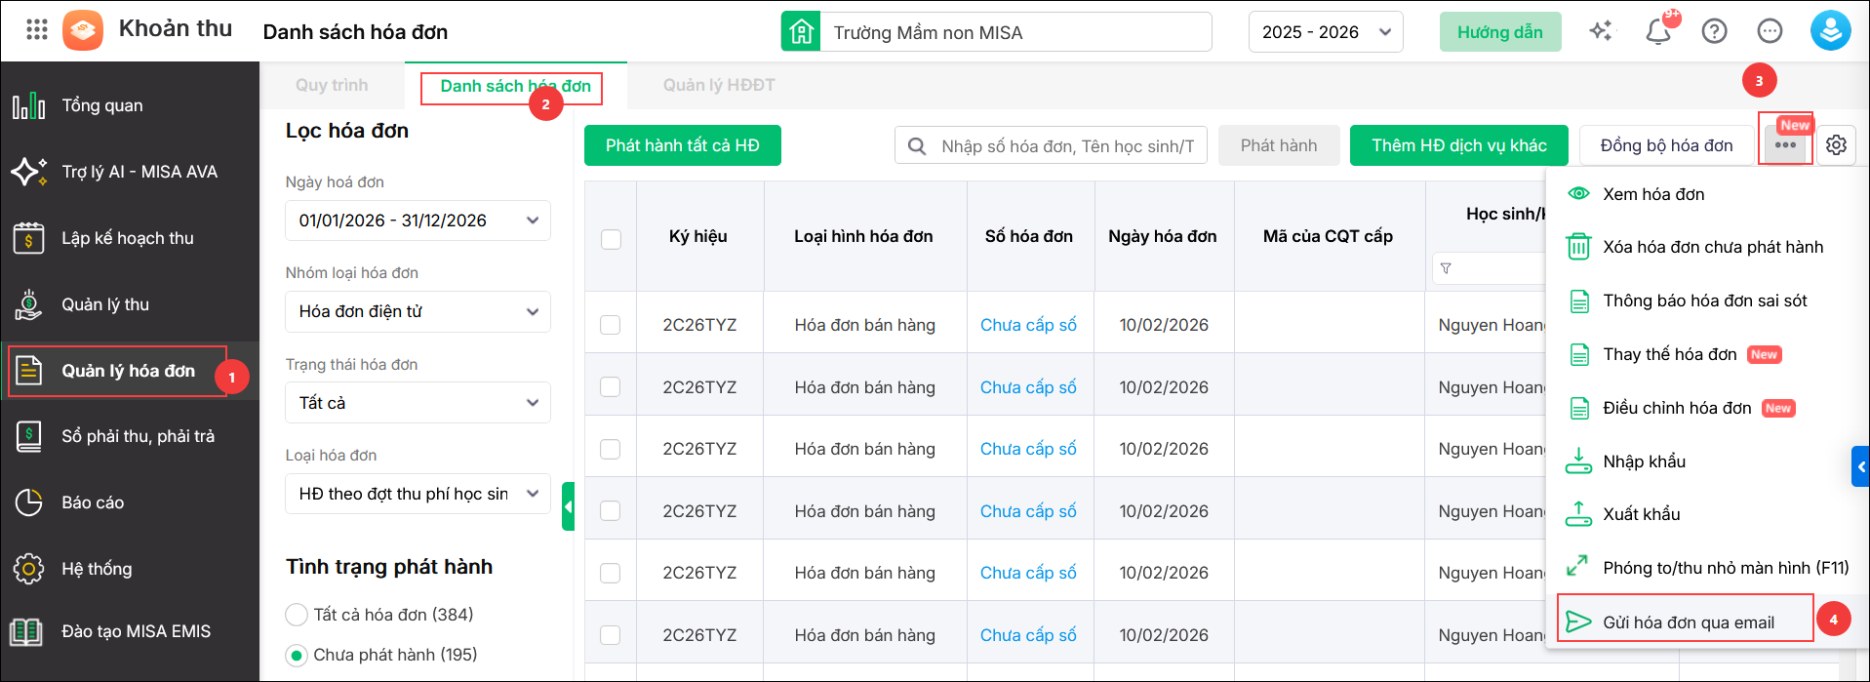Open Nhóm loại hóa đơn dropdown
The width and height of the screenshot is (1870, 682).
pyautogui.click(x=418, y=311)
